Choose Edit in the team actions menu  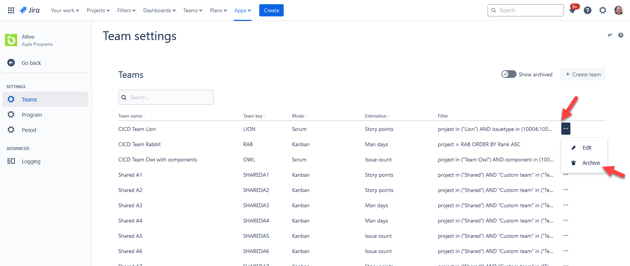[586, 148]
